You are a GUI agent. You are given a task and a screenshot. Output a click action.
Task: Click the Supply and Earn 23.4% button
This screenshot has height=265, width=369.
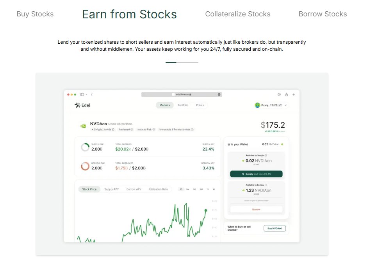pos(256,174)
